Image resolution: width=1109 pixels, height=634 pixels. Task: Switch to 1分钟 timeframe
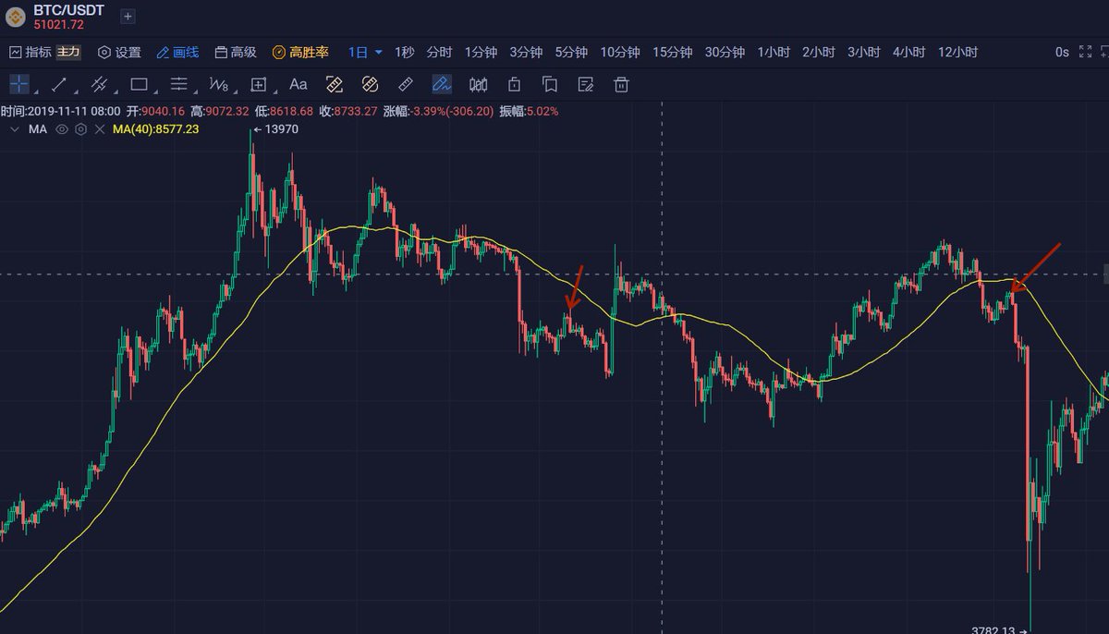481,53
